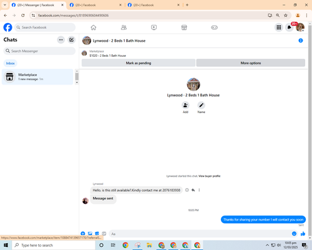The width and height of the screenshot is (312, 250).
Task: Open the tab search dropdown arrow
Action: [x=5, y=5]
